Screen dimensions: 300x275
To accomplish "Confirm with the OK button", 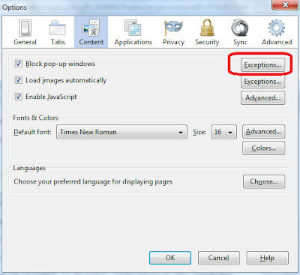I will (x=170, y=258).
